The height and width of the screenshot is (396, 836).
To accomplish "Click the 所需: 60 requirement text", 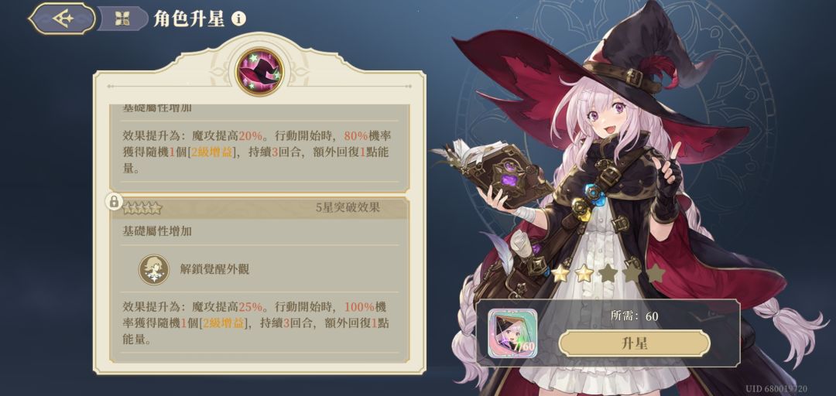I will point(635,316).
